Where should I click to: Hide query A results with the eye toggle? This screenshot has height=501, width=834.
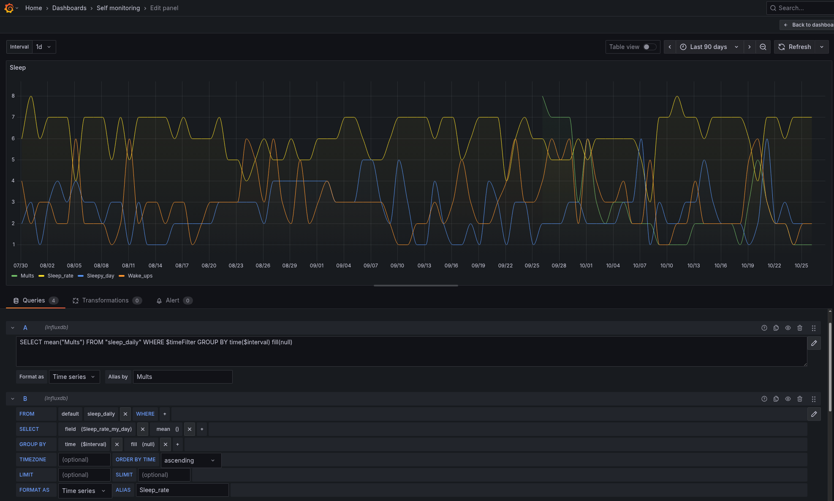pyautogui.click(x=788, y=328)
